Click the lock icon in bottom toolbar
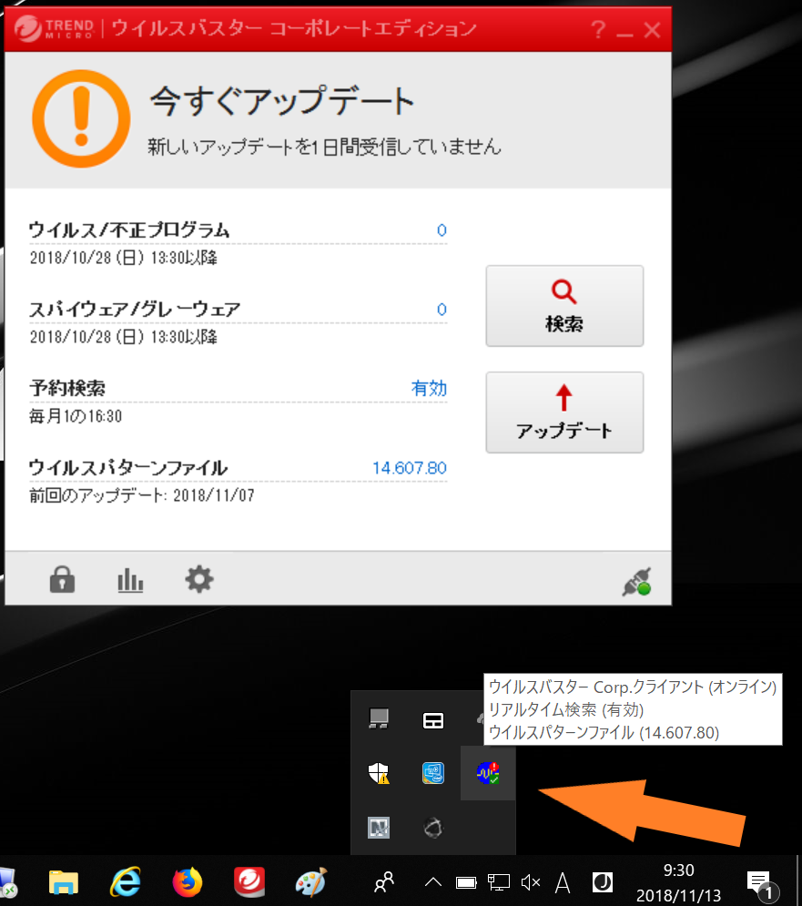 63,579
